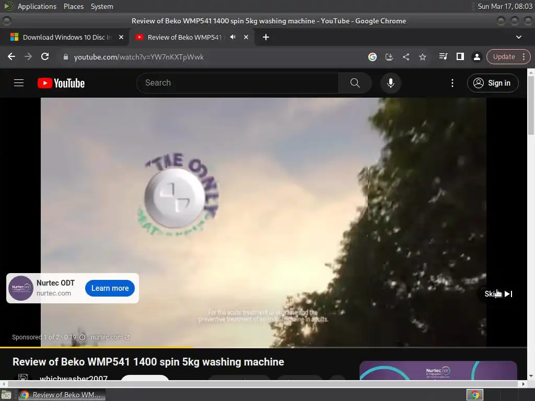Open YouTube settings three-dot menu

(x=452, y=83)
